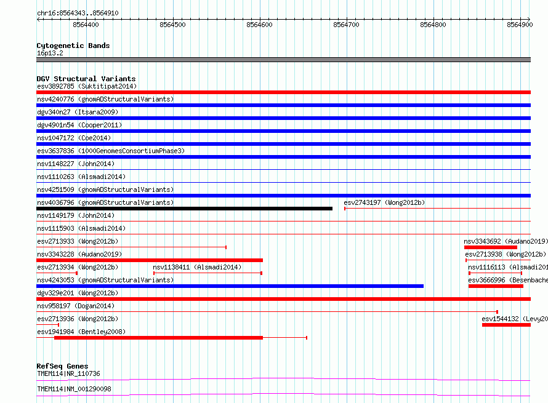Open the esv1544132 Levy variant label

[515, 319]
